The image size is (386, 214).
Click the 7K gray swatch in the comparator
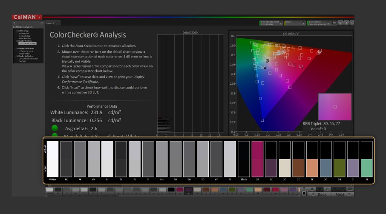point(80,159)
